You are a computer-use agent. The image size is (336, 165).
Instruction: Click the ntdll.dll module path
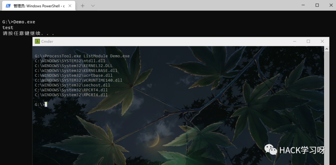(70, 61)
